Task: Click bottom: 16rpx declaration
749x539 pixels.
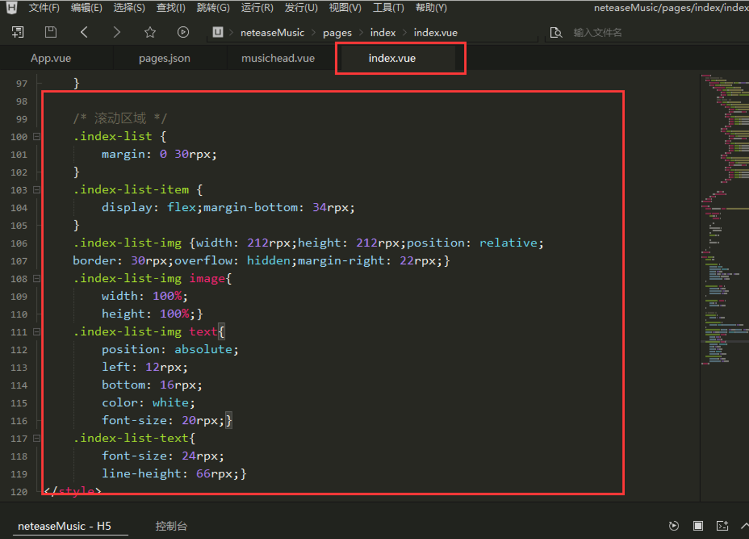Action: [x=152, y=385]
